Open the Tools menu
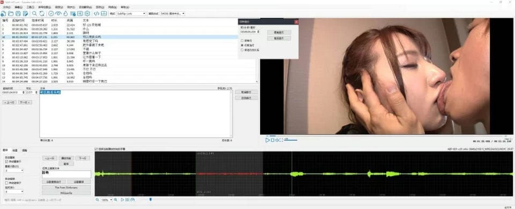This screenshot has height=209, width=515. click(x=30, y=7)
